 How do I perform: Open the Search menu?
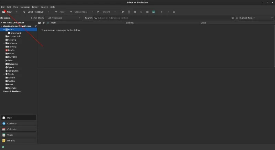(44, 7)
